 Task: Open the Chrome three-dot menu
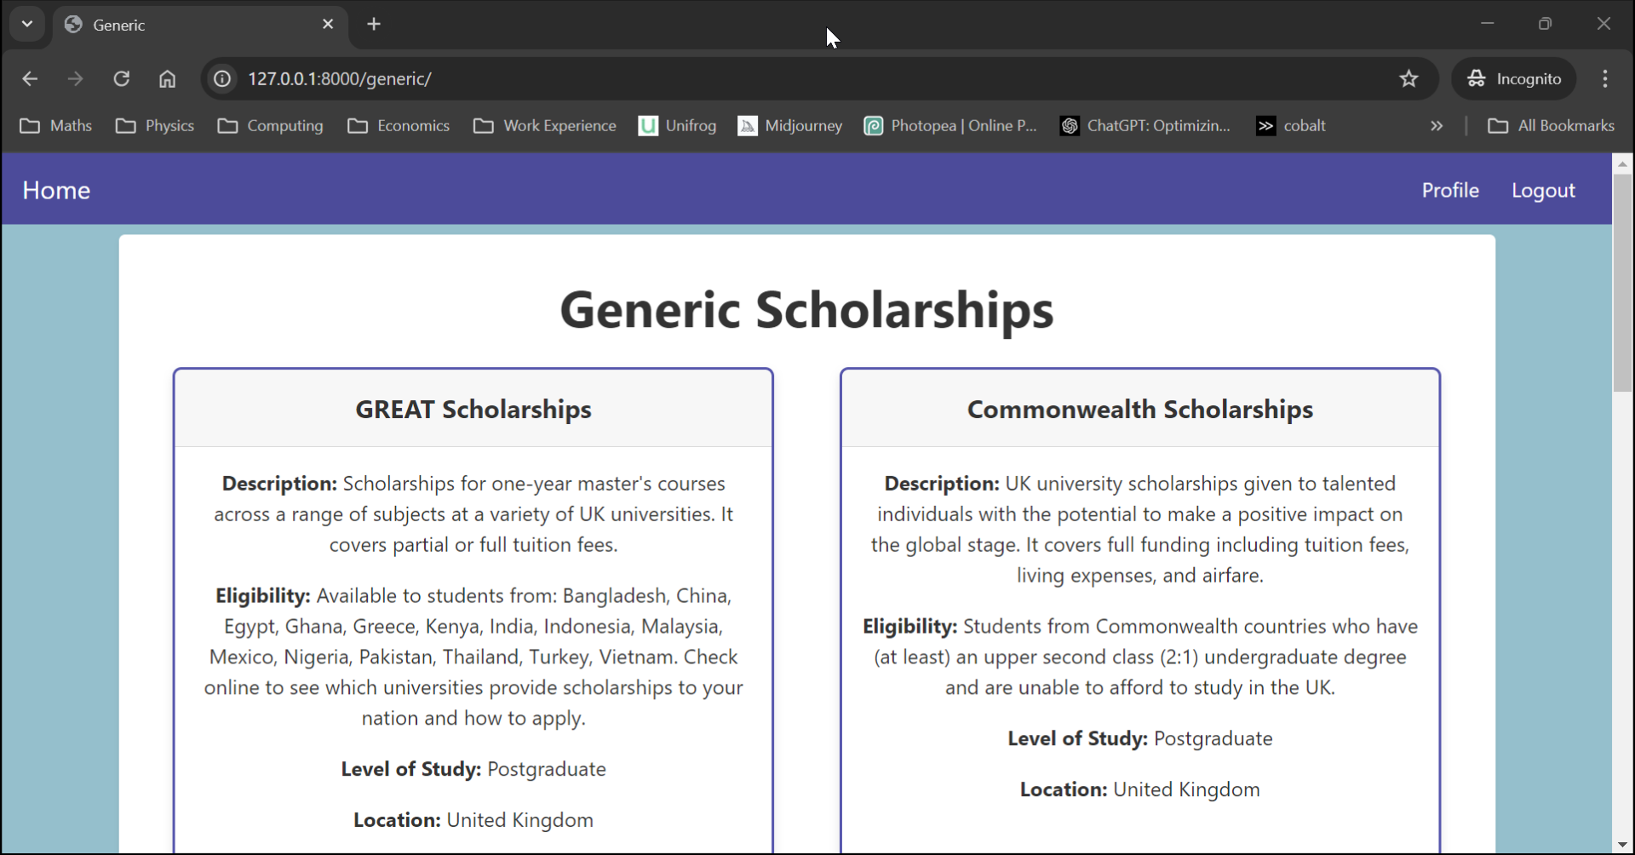point(1605,79)
